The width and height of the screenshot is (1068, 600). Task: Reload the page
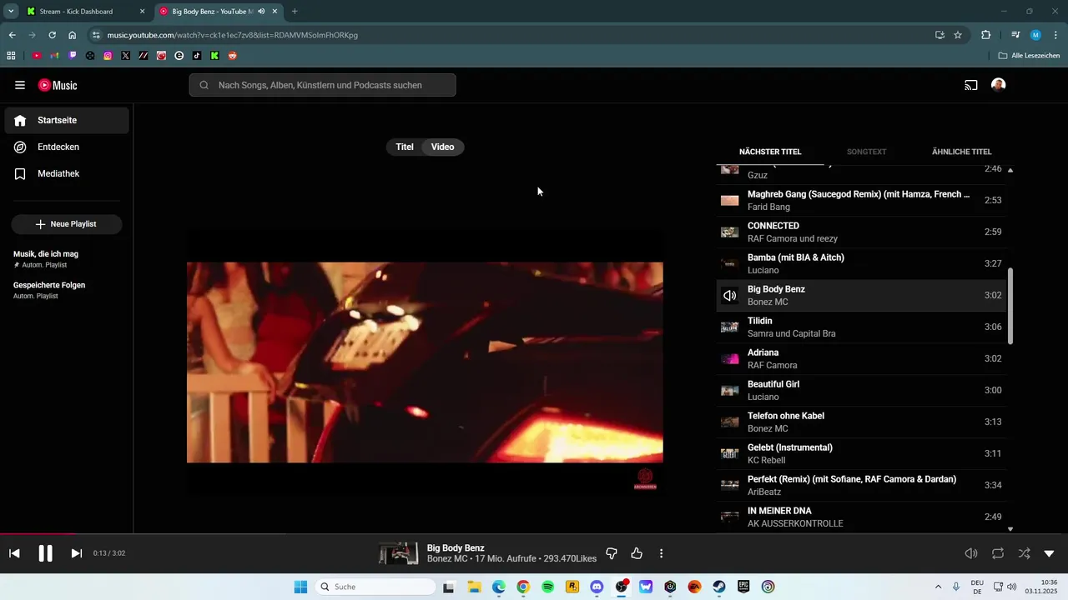point(52,35)
